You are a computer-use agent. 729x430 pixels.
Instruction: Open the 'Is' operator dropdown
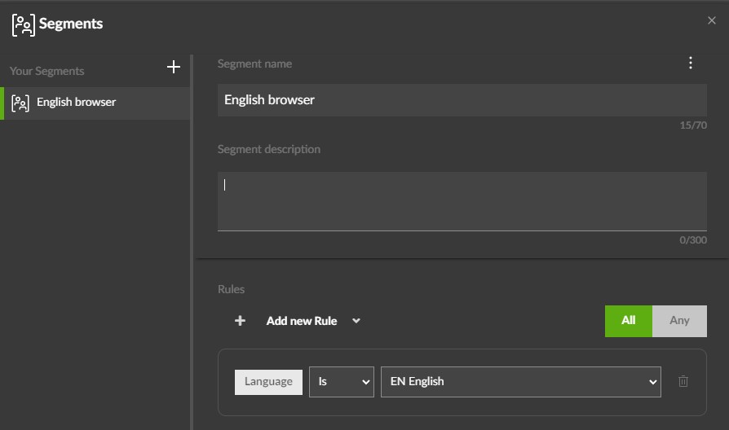tap(341, 381)
